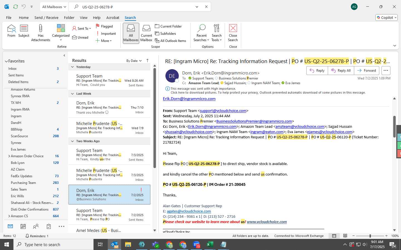Open Search Tools menu
The image size is (401, 250).
(x=217, y=33)
